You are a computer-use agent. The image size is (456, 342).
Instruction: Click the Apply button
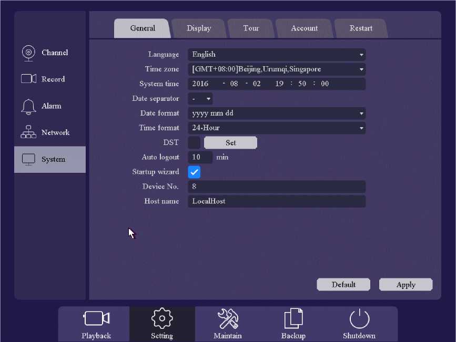click(x=406, y=285)
